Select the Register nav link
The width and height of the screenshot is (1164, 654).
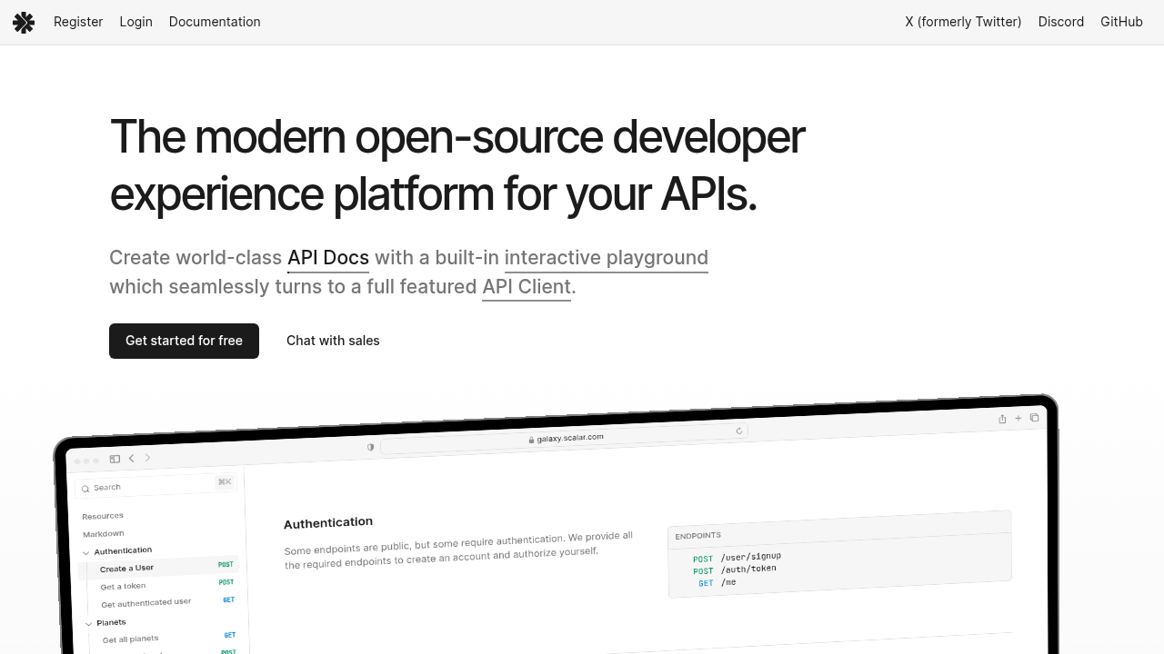click(78, 22)
